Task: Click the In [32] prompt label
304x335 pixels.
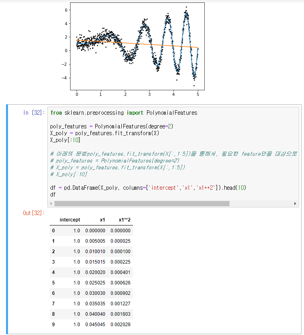Action: [x=34, y=113]
